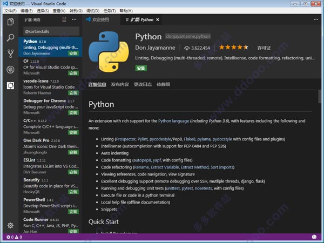The width and height of the screenshot is (324, 243).
Task: Click the large Python logo
Action: (109, 52)
